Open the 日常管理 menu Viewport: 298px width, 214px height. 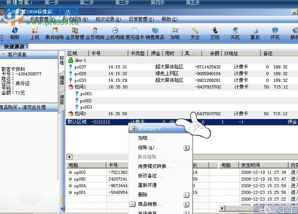(141, 19)
